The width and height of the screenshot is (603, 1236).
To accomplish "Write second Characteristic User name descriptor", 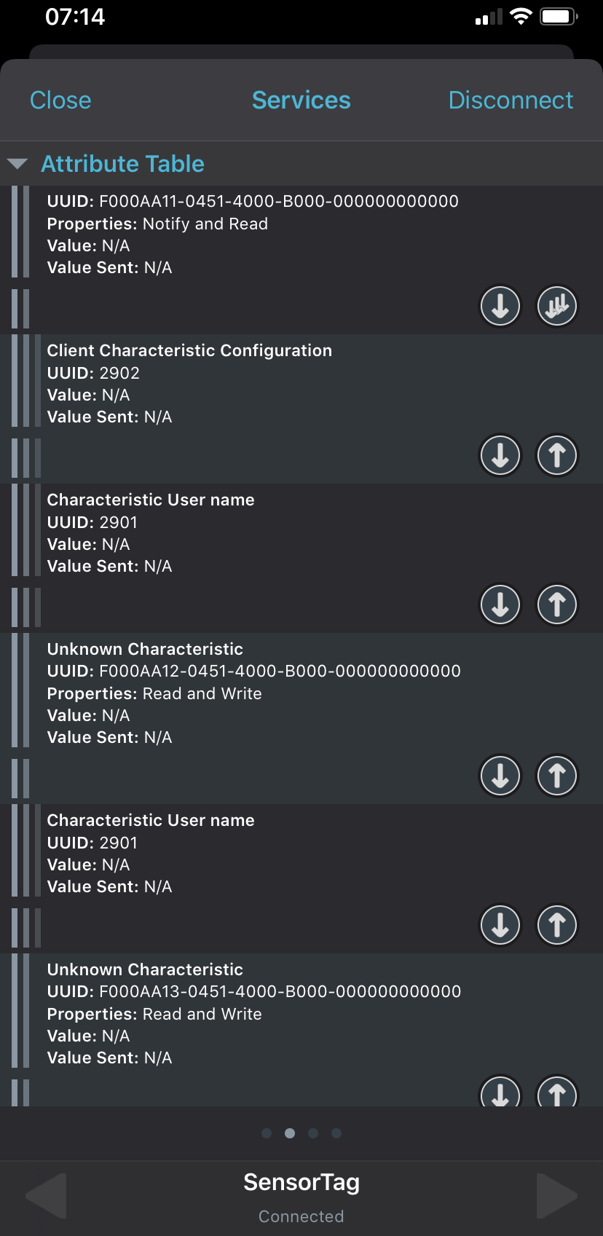I will tap(557, 925).
